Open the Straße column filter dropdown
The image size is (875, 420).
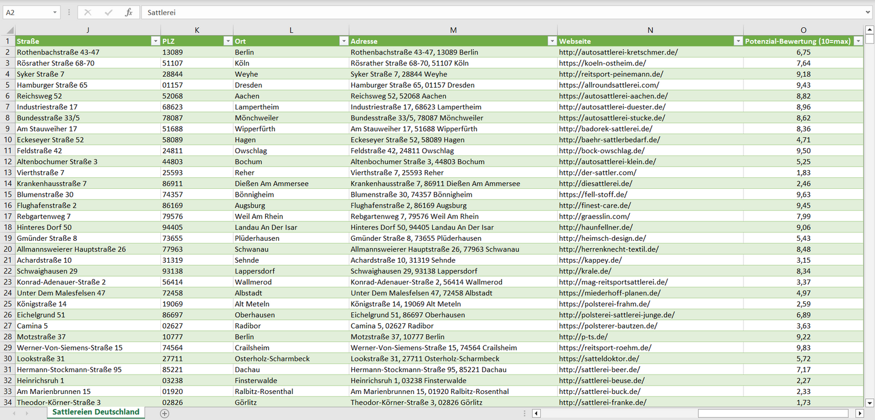[155, 41]
